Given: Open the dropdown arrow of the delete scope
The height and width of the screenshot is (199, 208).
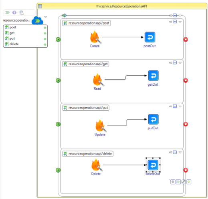Looking at the screenshot, I should tap(180, 153).
